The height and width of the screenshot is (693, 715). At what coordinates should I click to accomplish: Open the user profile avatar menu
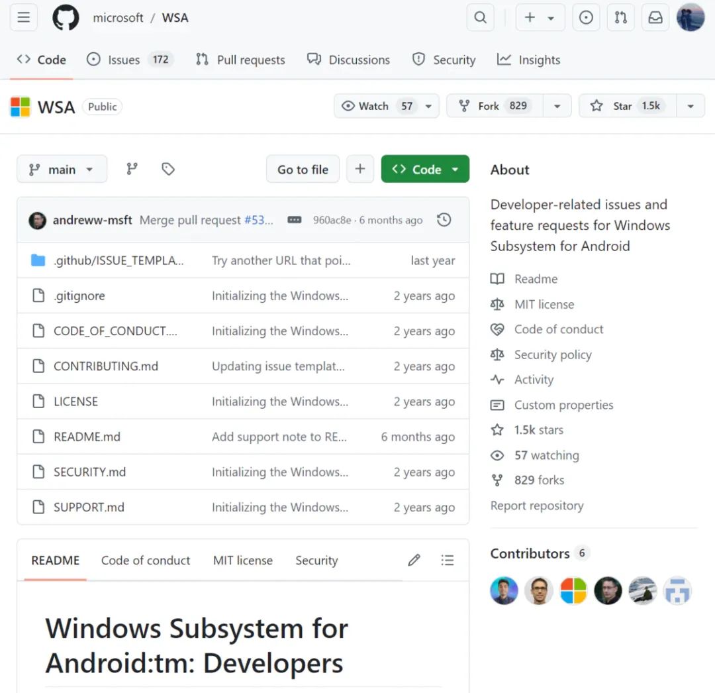pos(691,17)
